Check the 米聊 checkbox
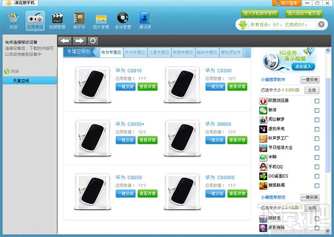This screenshot has width=334, height=237. (317, 157)
